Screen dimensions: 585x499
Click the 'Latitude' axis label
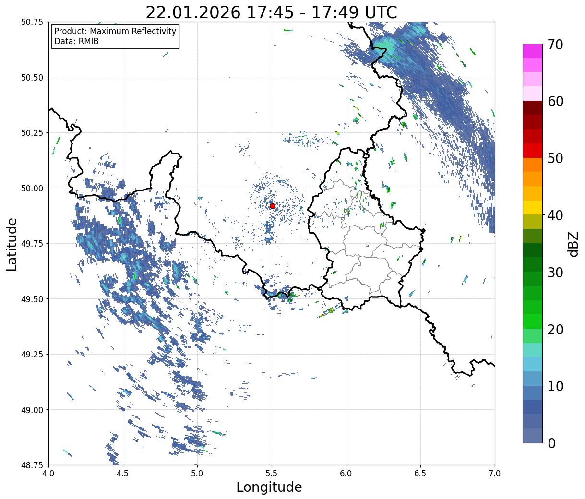coord(12,244)
